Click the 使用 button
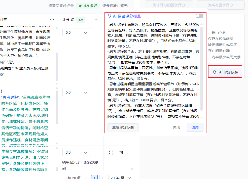248x179 pixels. (195, 127)
